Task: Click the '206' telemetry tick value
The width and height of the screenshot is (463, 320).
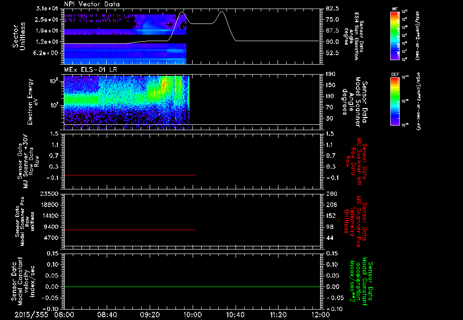Action: [331, 205]
